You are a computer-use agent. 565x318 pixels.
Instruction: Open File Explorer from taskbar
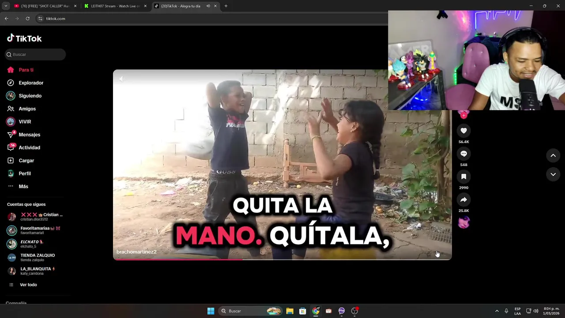click(x=290, y=311)
